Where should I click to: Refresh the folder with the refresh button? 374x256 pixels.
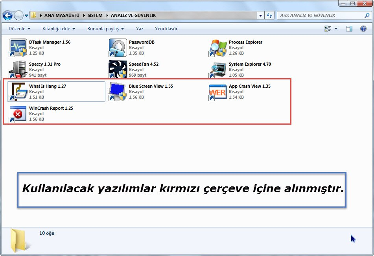pos(269,15)
